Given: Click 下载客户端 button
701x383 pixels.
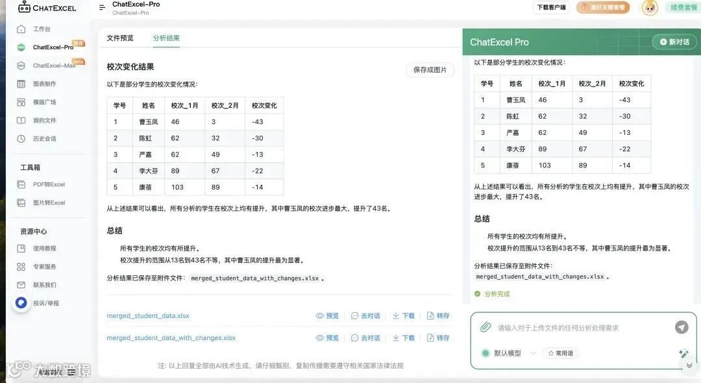Looking at the screenshot, I should pyautogui.click(x=551, y=8).
